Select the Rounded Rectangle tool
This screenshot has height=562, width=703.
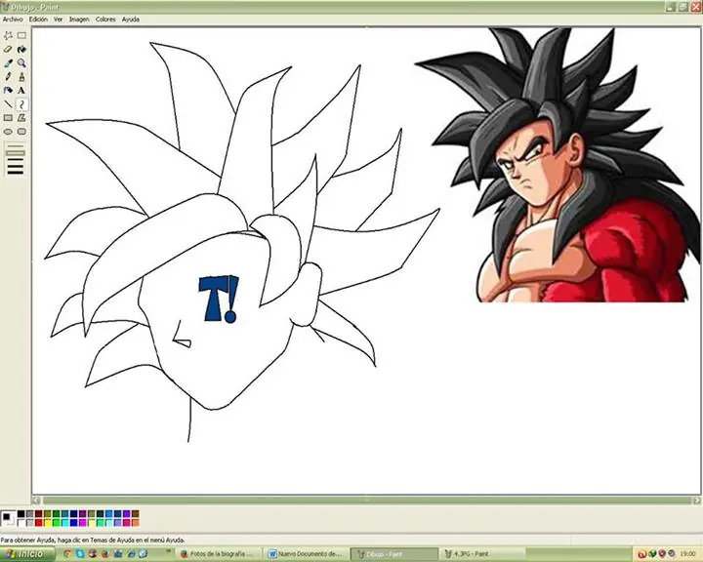21,132
